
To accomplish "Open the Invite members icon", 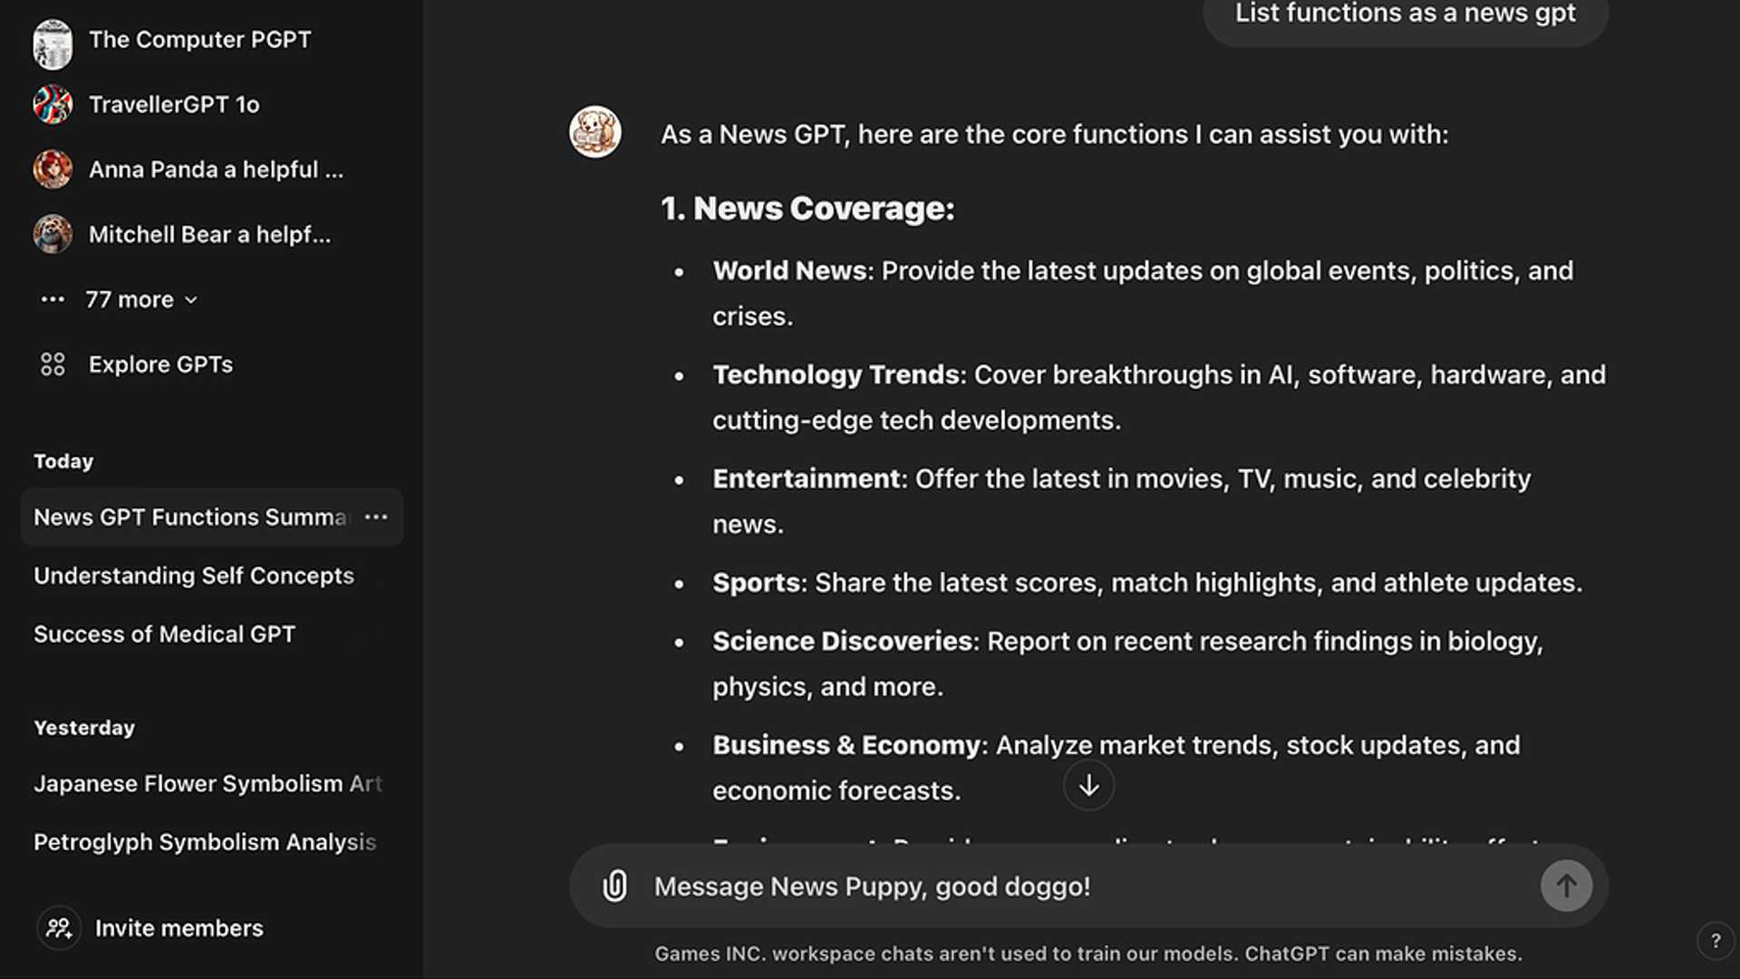I will 58,927.
